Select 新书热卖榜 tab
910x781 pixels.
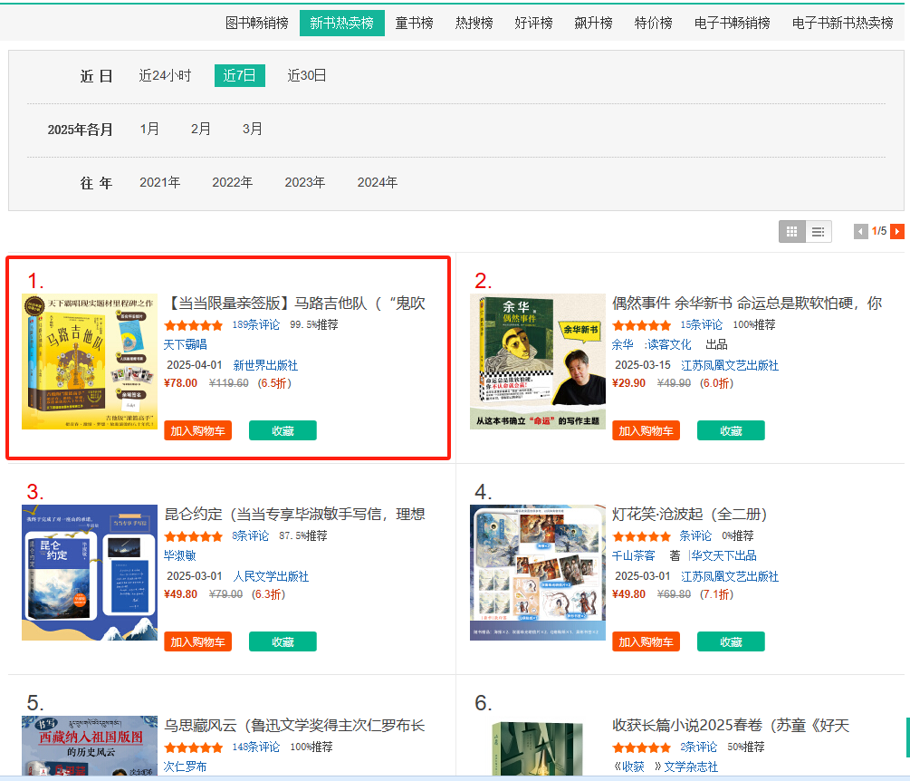point(342,24)
